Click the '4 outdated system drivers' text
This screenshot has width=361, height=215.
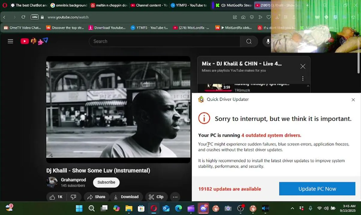click(x=271, y=135)
